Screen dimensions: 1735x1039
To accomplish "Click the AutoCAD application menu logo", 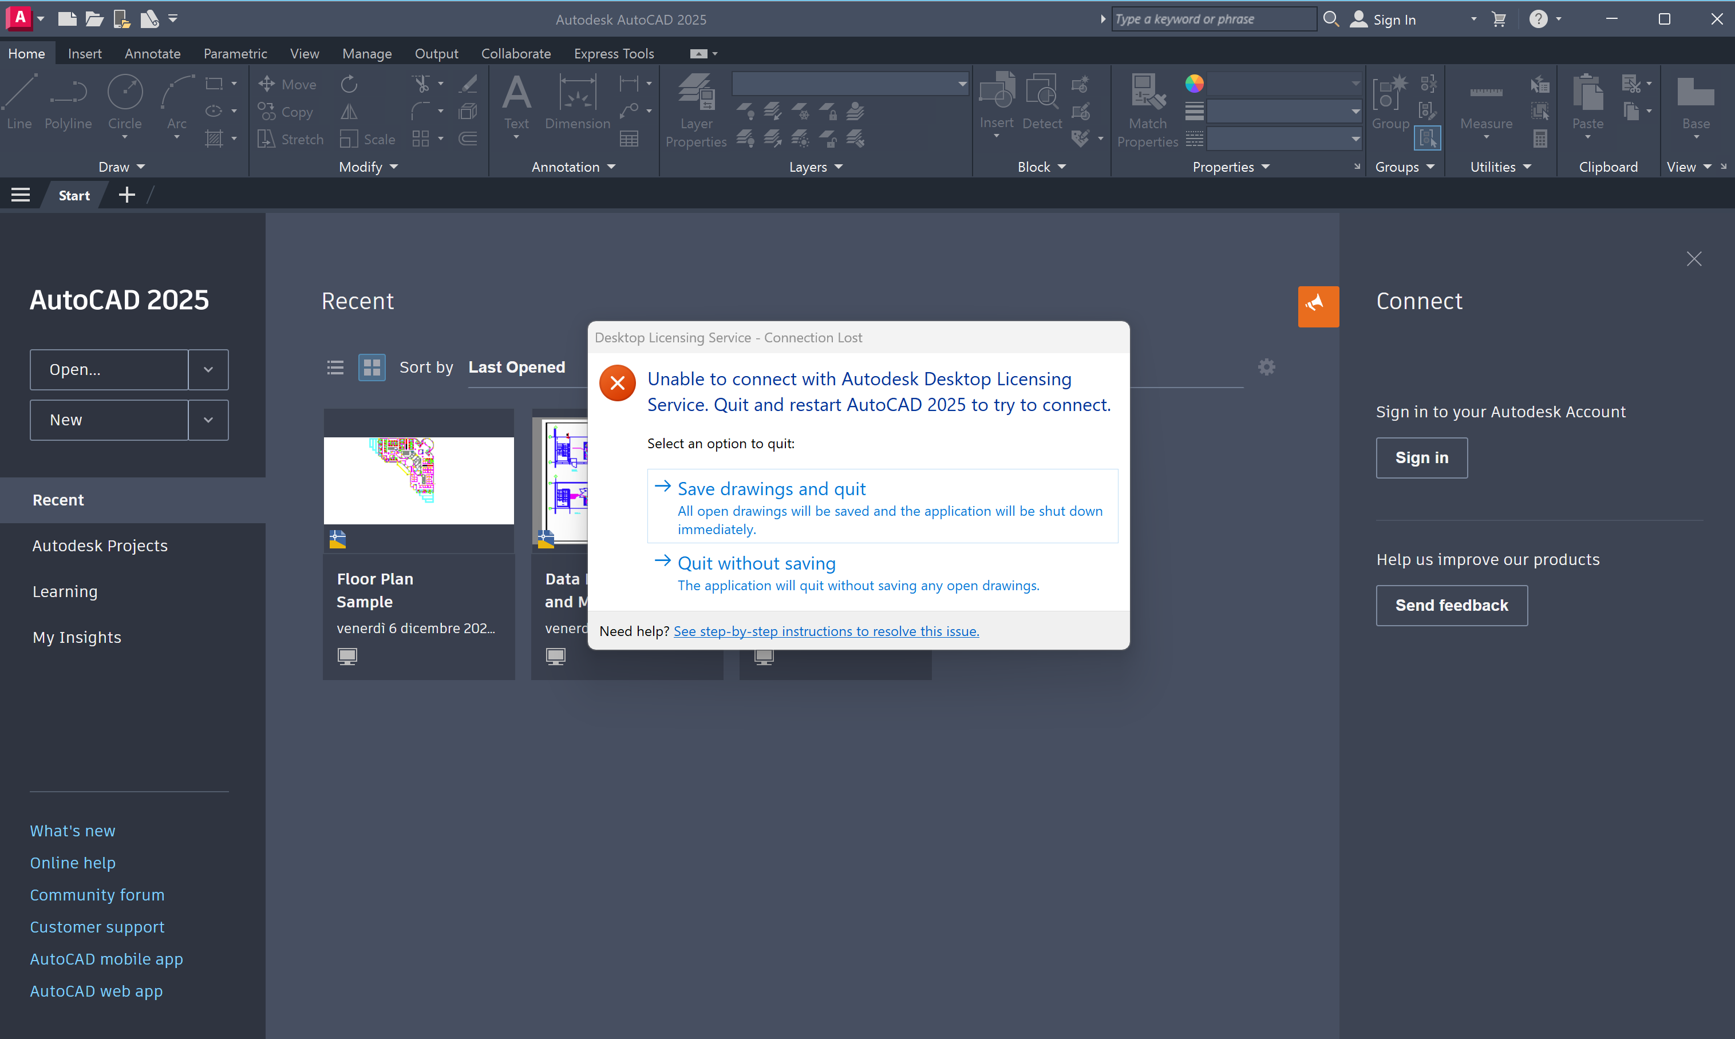I will tap(19, 18).
